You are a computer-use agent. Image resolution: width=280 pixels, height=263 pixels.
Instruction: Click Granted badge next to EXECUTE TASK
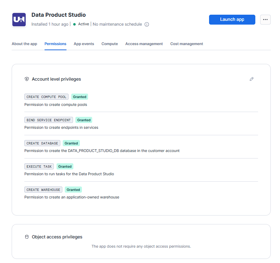tap(65, 166)
